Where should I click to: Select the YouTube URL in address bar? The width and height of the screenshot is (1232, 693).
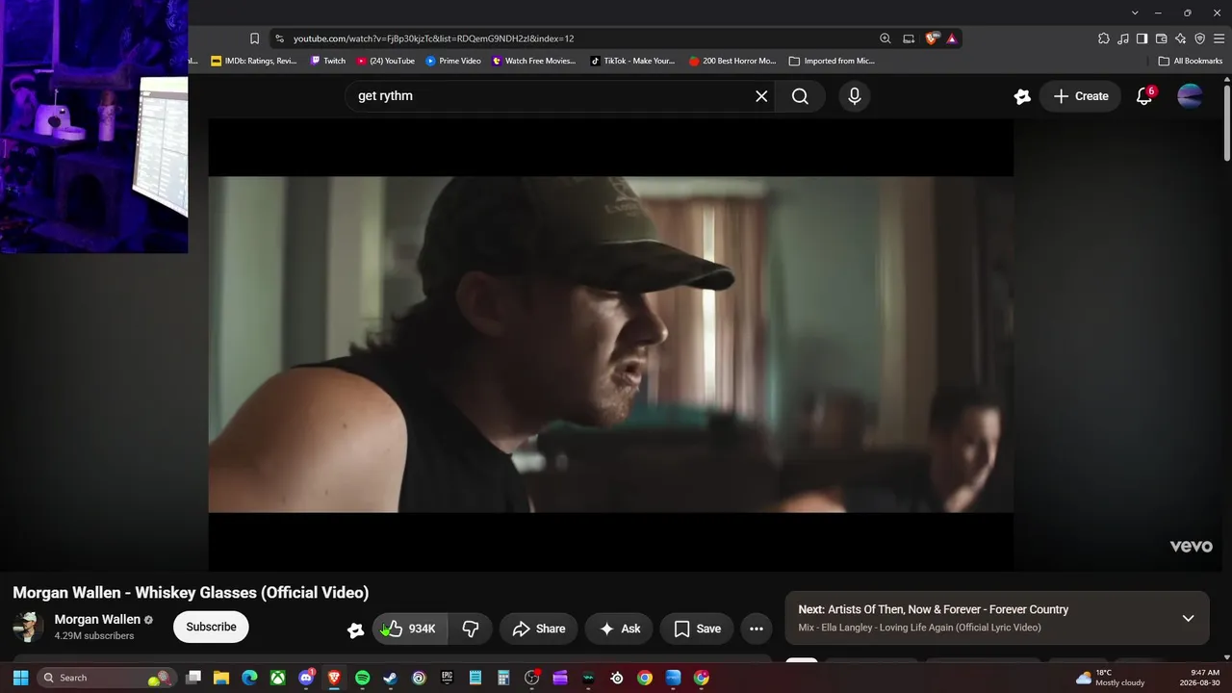433,38
